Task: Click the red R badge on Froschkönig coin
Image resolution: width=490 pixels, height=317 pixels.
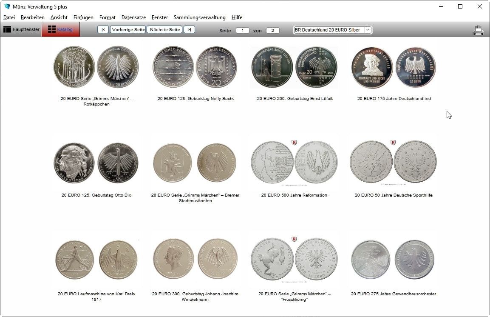Action: pos(294,240)
